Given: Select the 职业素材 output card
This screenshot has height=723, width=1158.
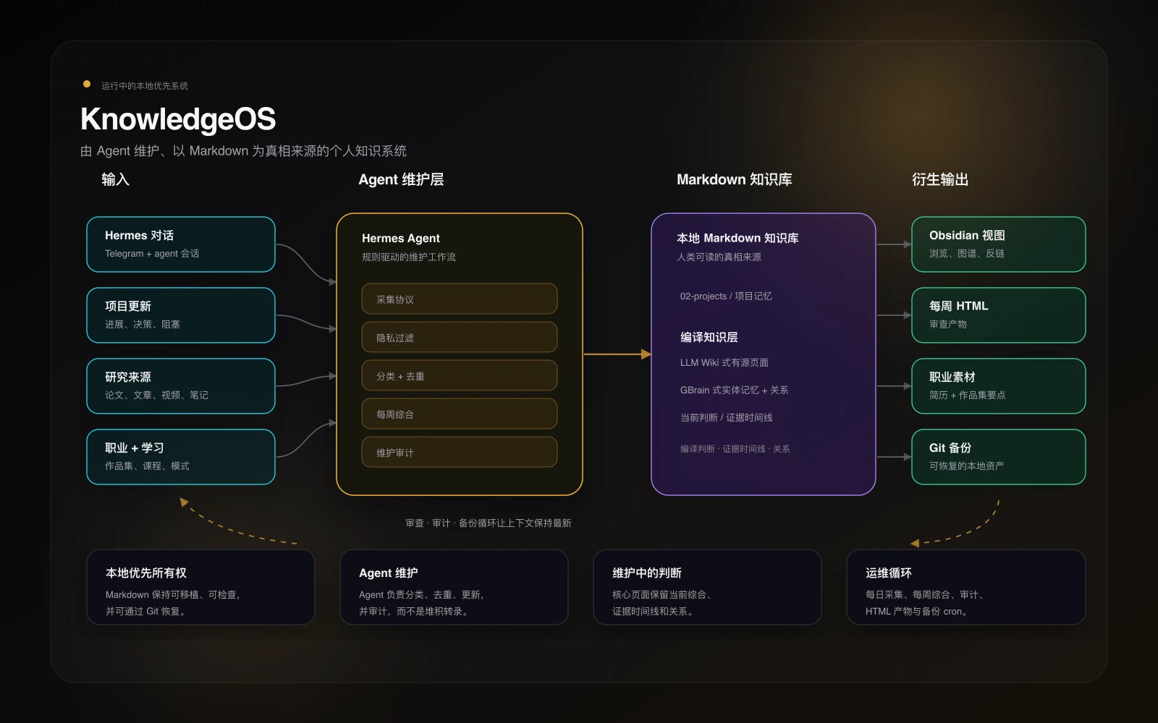Looking at the screenshot, I should pos(999,386).
